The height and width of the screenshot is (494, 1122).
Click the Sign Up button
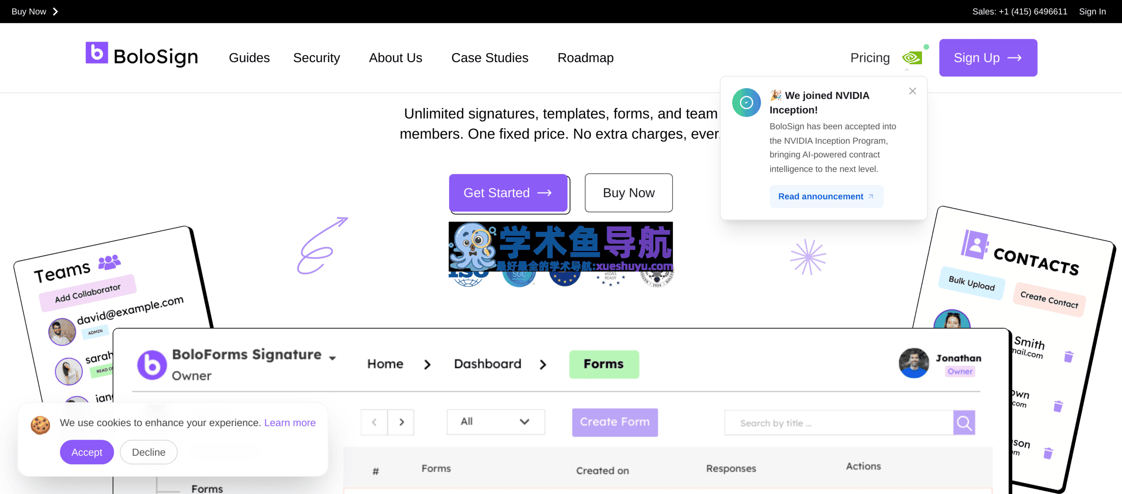988,58
